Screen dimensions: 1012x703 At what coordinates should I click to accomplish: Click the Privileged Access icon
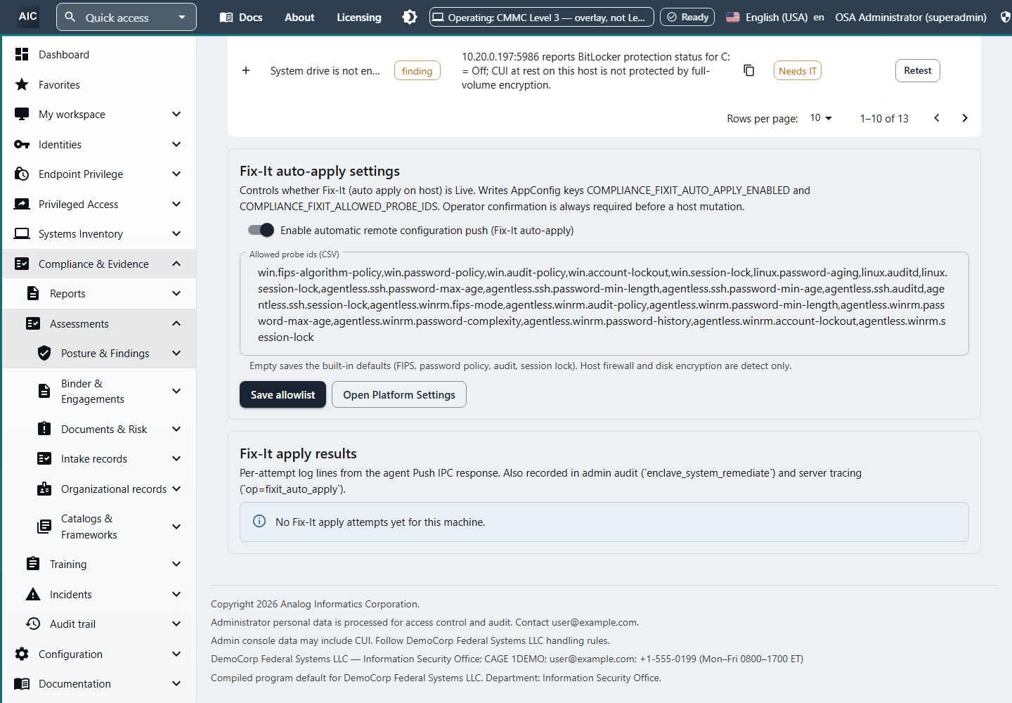tap(22, 204)
